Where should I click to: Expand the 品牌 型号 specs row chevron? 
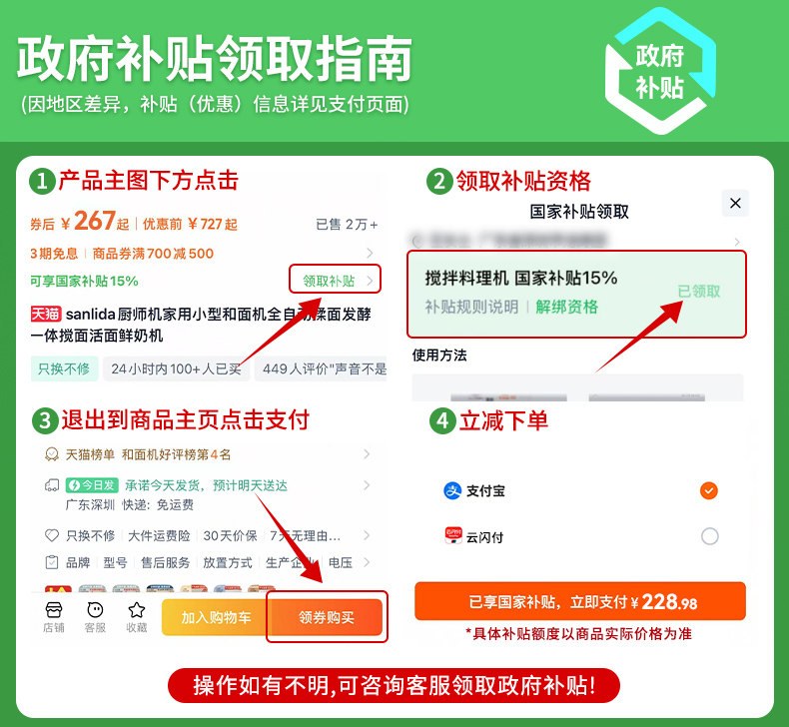[x=367, y=562]
